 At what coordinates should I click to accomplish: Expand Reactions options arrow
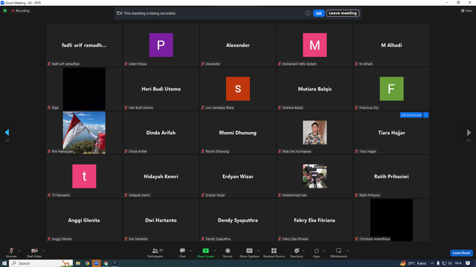303,251
